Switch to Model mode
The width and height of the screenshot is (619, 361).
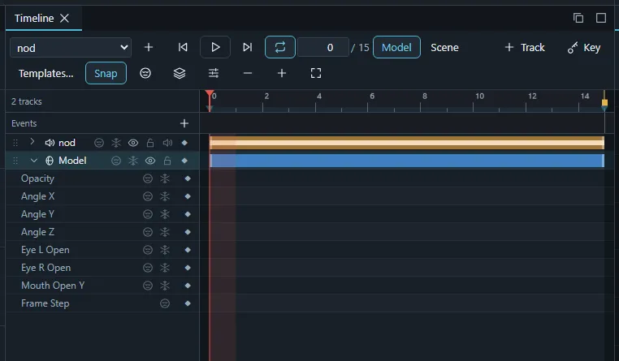[396, 47]
